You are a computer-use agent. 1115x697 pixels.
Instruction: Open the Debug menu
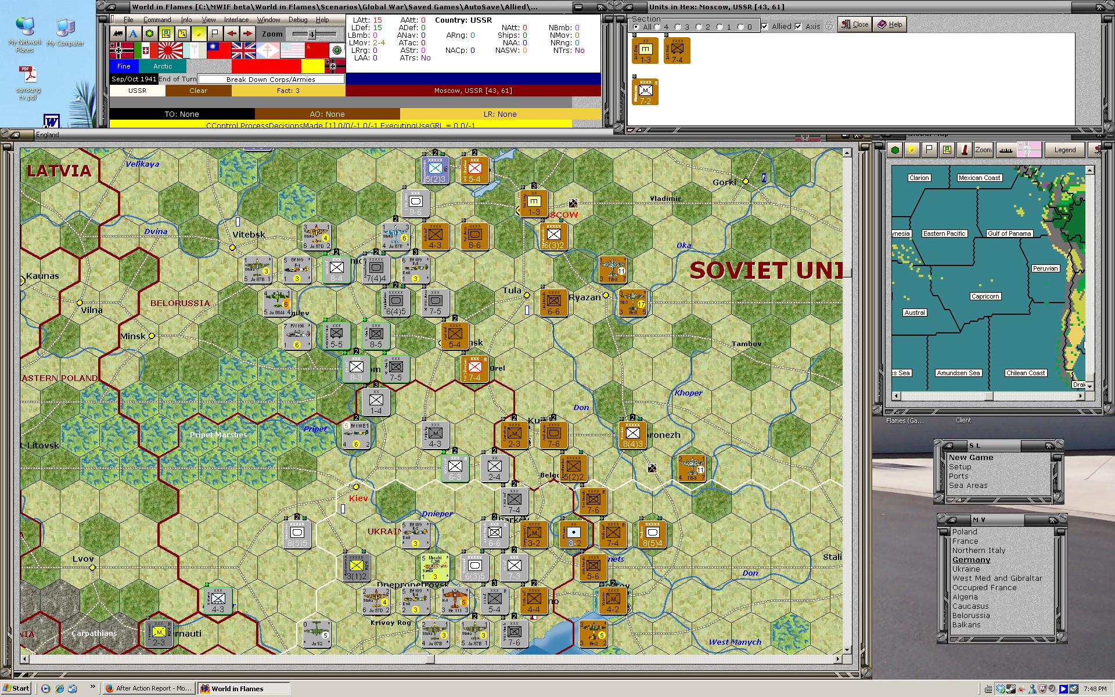tap(298, 20)
